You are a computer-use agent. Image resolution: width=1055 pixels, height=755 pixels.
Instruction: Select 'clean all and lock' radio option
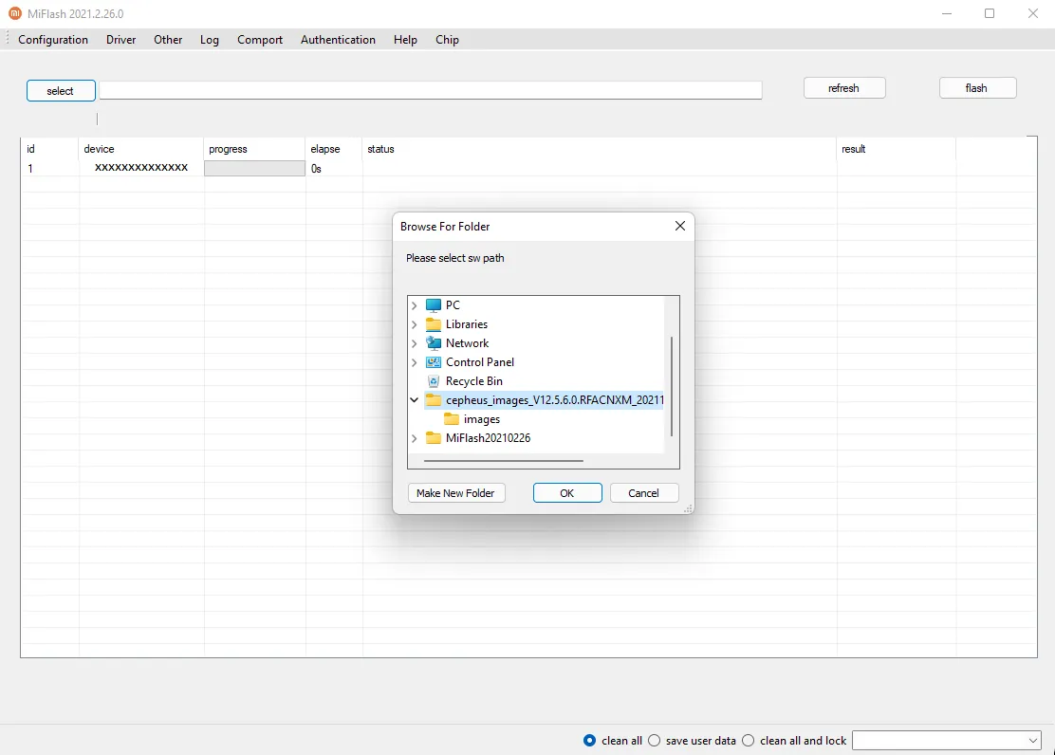coord(749,740)
